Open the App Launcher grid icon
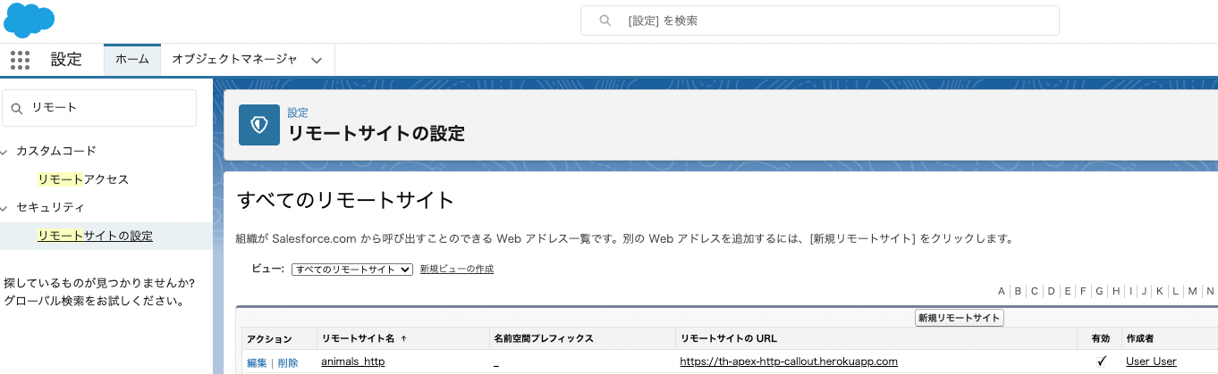1218x374 pixels. (20, 60)
